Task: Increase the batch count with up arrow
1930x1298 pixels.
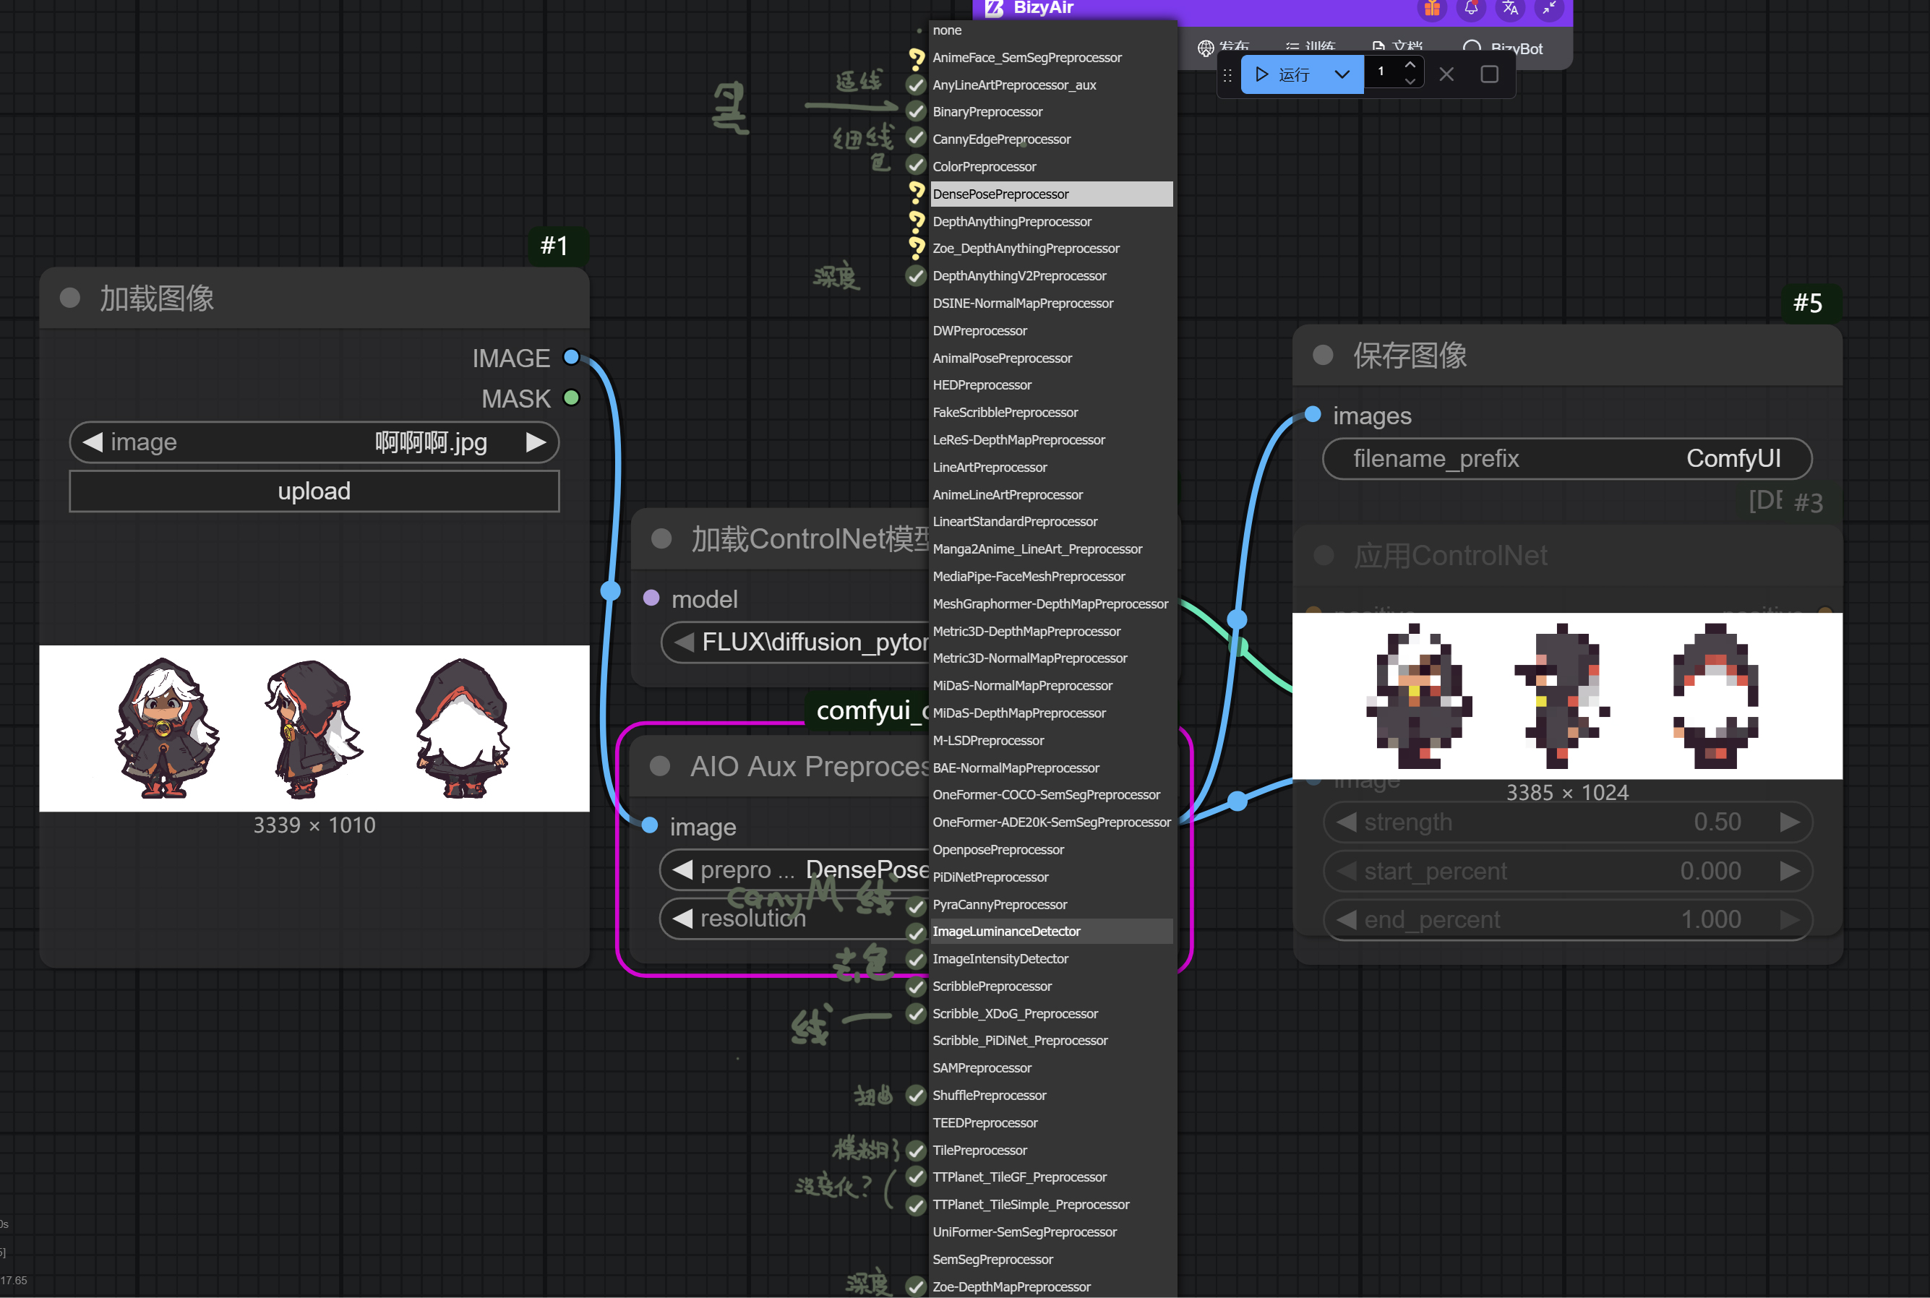Action: [1410, 65]
